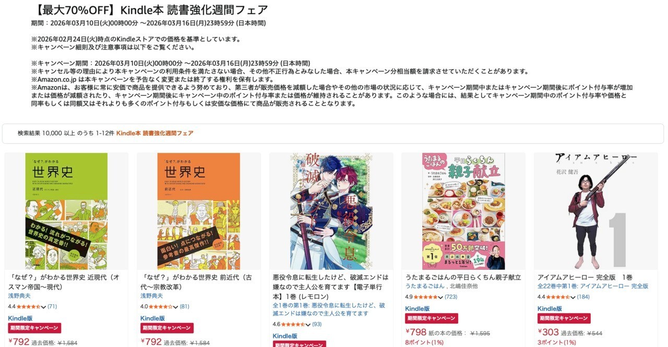668x347 pixels.
Task: Open the 世界史 前近代 orange cover thumbnail
Action: click(198, 211)
